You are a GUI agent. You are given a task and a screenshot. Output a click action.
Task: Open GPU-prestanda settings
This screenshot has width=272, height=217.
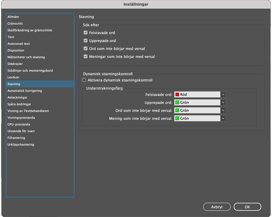pyautogui.click(x=40, y=124)
